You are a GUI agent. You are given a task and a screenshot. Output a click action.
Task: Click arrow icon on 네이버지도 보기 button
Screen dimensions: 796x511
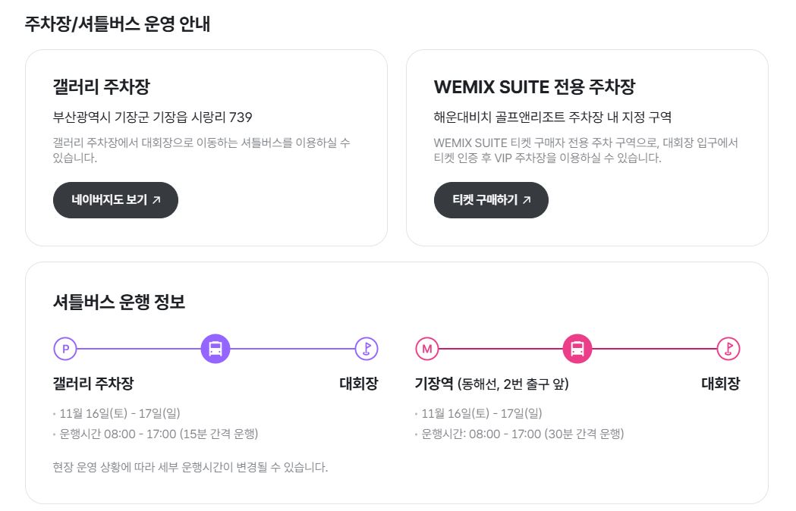tap(156, 200)
